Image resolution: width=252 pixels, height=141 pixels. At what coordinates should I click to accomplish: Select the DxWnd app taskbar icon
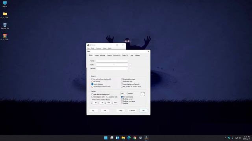(146, 138)
